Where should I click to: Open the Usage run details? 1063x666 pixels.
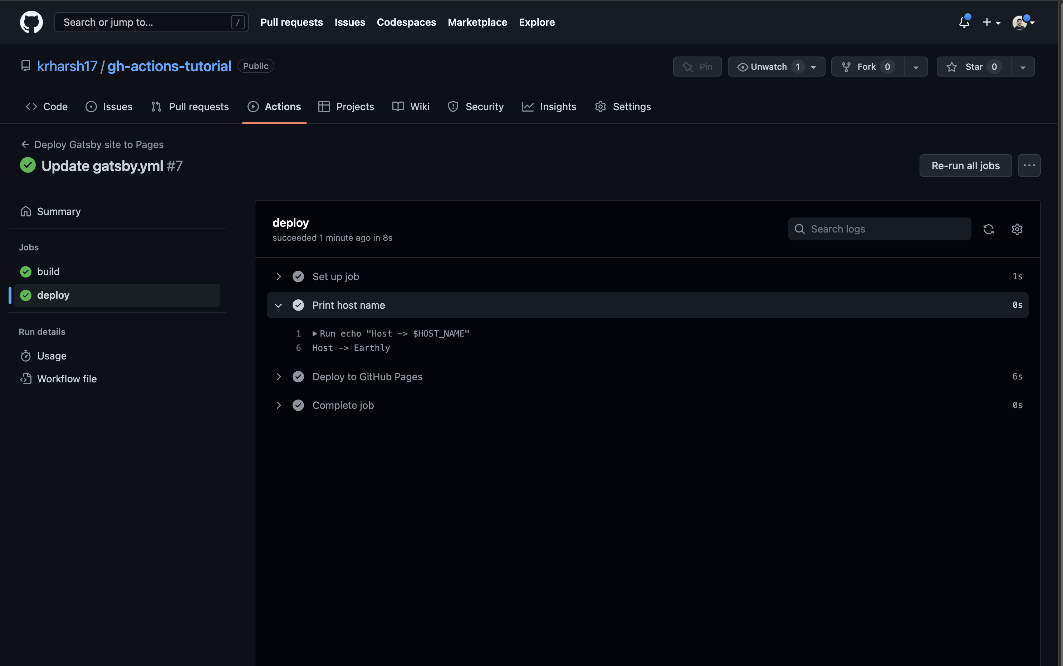pos(52,356)
